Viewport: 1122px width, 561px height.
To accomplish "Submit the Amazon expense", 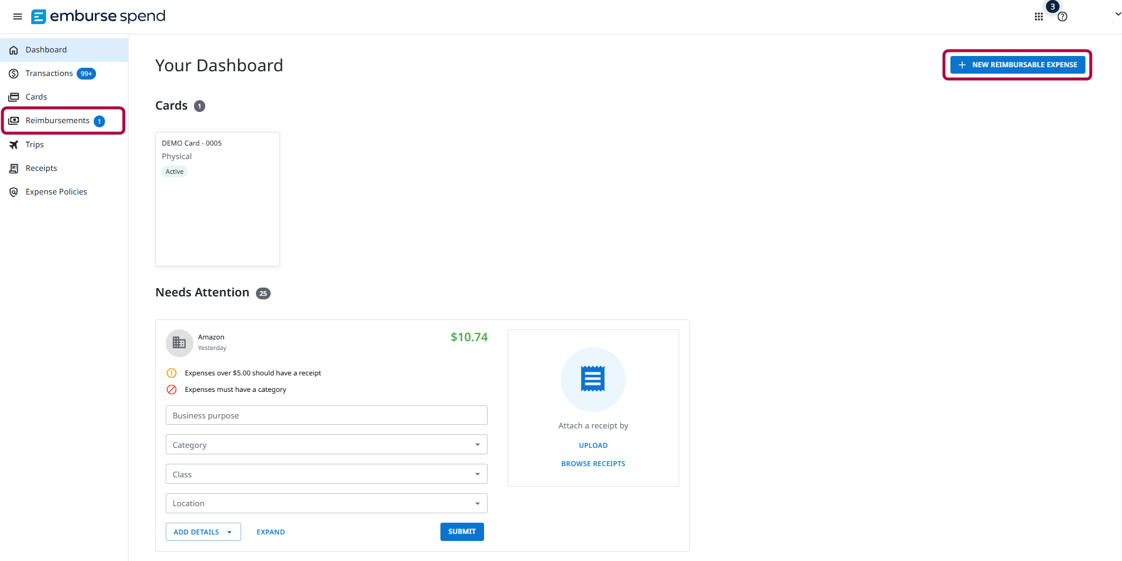I will [462, 532].
